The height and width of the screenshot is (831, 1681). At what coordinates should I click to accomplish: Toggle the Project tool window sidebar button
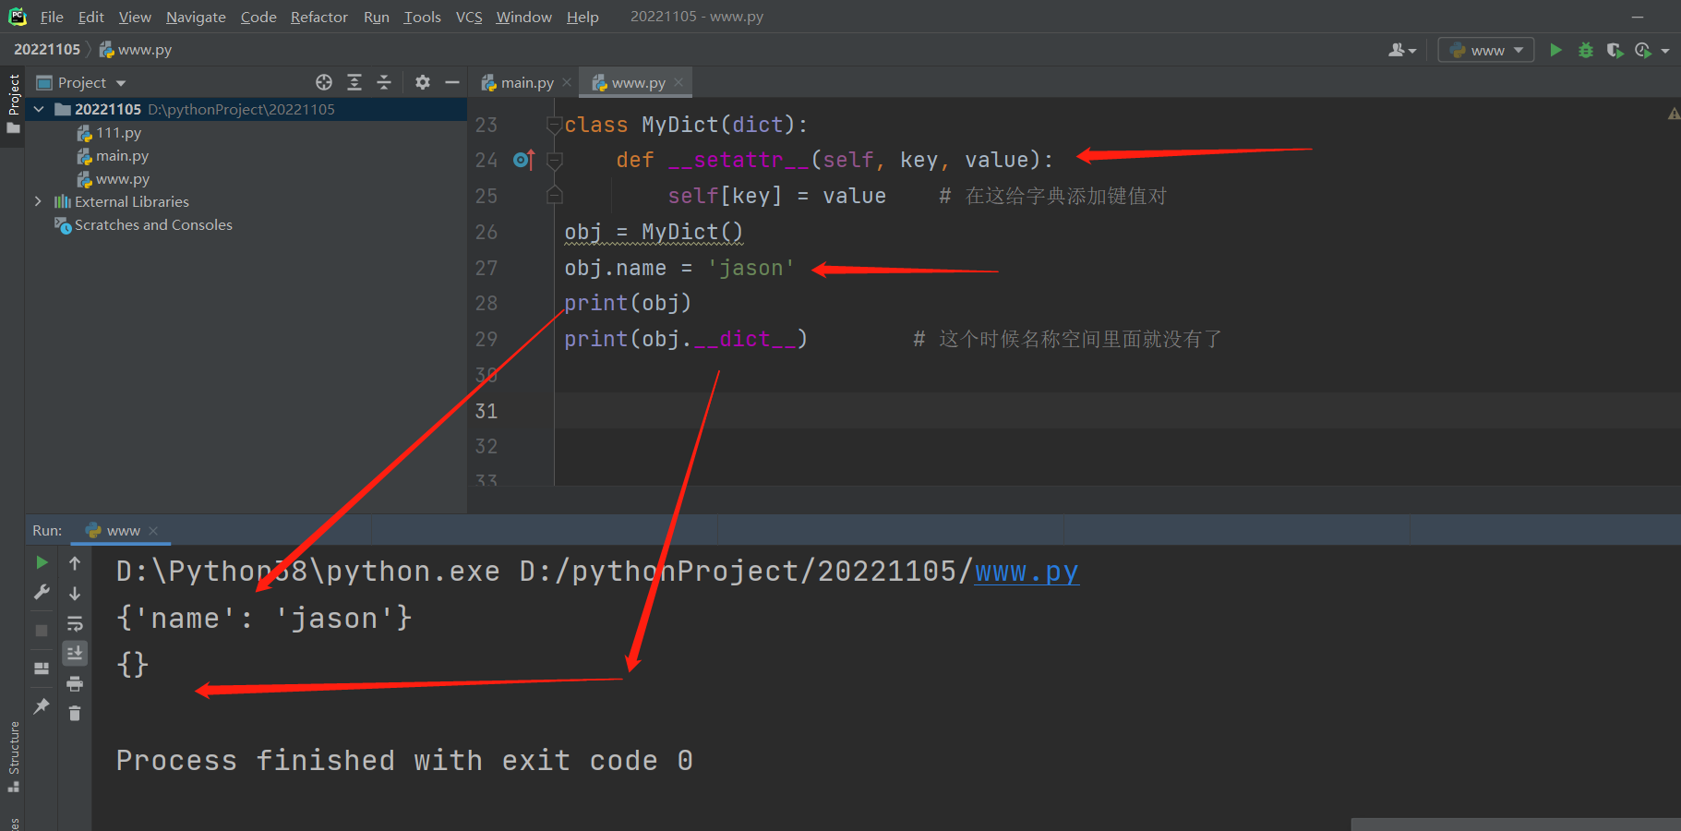pos(13,103)
